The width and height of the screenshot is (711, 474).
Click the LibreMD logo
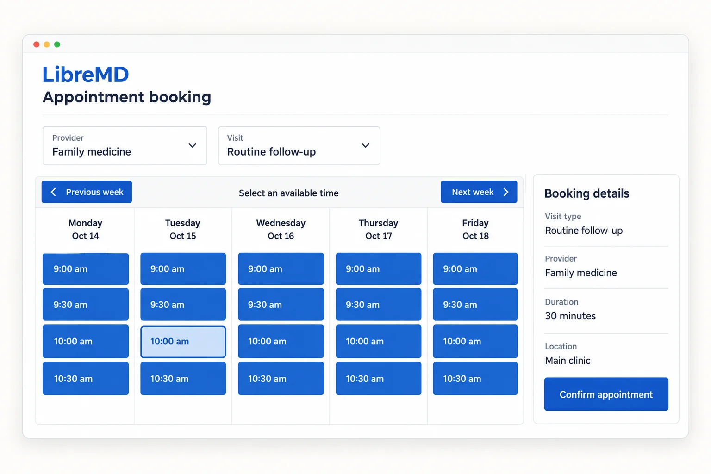(x=86, y=74)
